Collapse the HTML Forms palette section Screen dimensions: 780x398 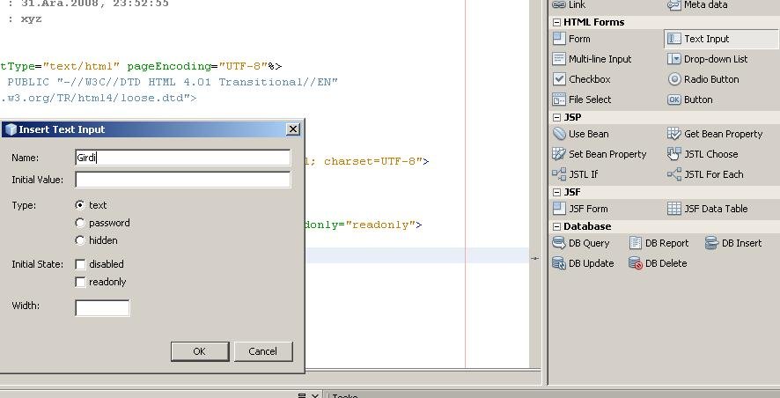(x=556, y=22)
